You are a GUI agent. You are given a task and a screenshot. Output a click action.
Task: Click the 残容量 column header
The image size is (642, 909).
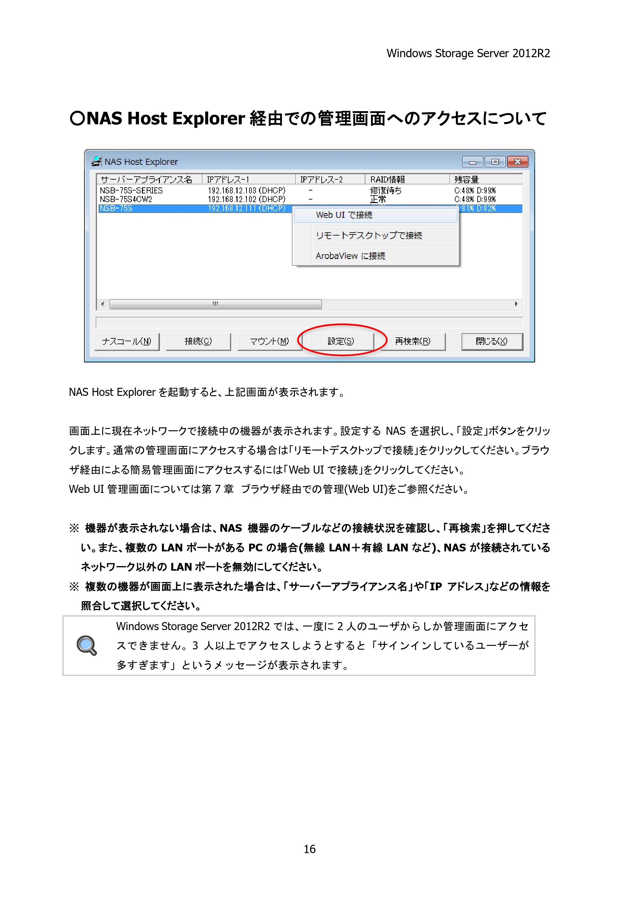point(486,180)
